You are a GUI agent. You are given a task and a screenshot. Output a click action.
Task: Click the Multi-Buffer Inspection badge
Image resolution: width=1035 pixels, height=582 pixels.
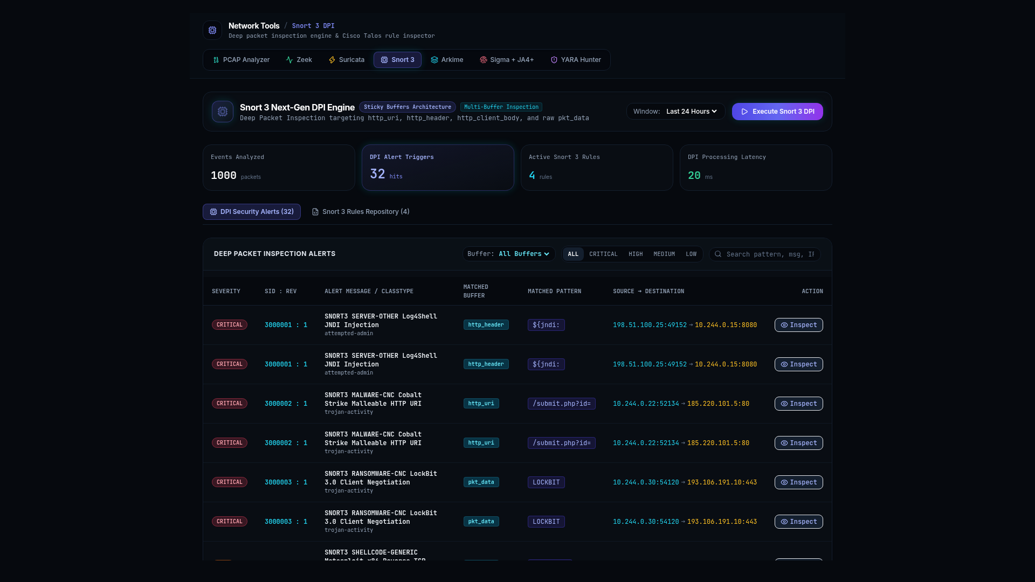501,107
